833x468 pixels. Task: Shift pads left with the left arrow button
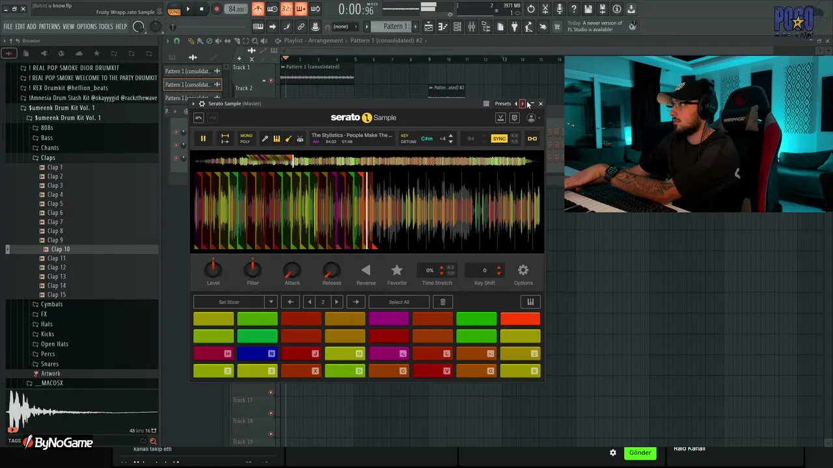click(x=290, y=302)
